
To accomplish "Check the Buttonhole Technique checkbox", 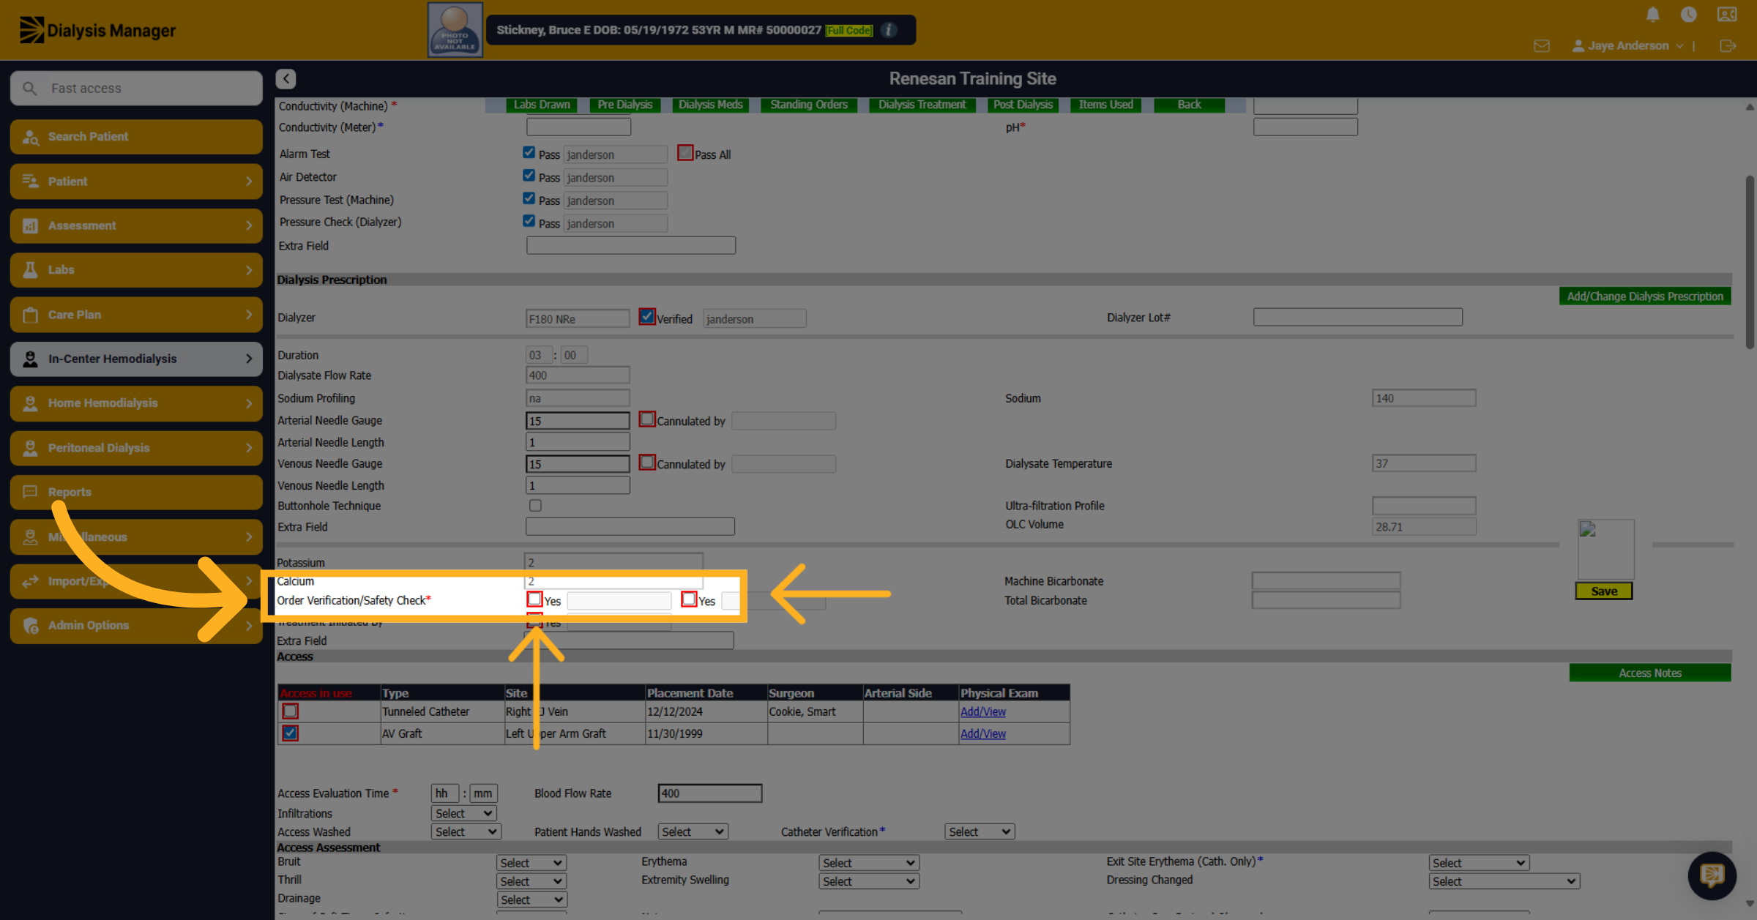I will (x=535, y=506).
